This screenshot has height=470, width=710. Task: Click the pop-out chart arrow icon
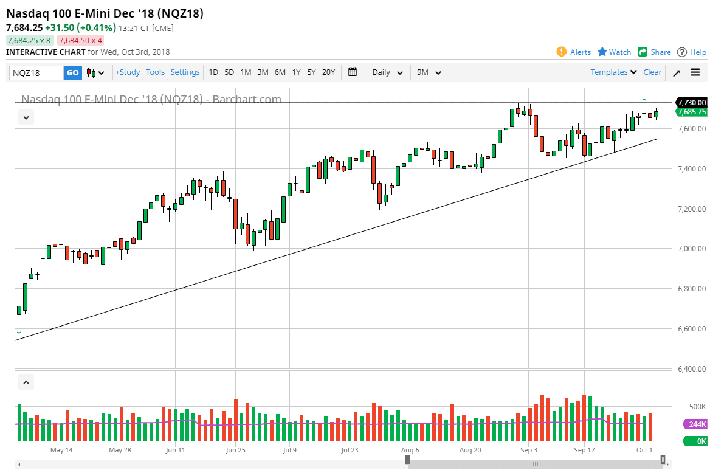676,72
